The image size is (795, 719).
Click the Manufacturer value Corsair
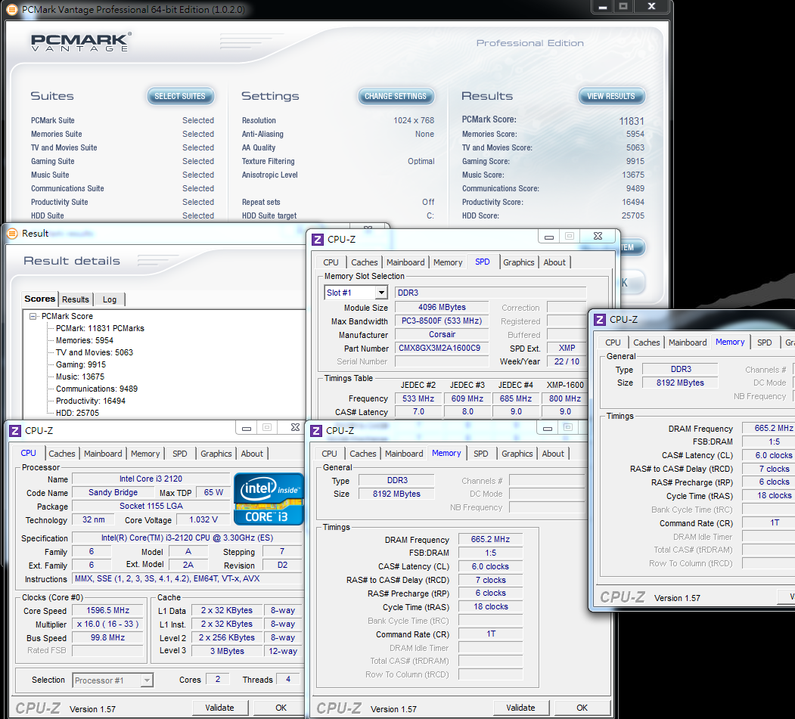tap(442, 335)
